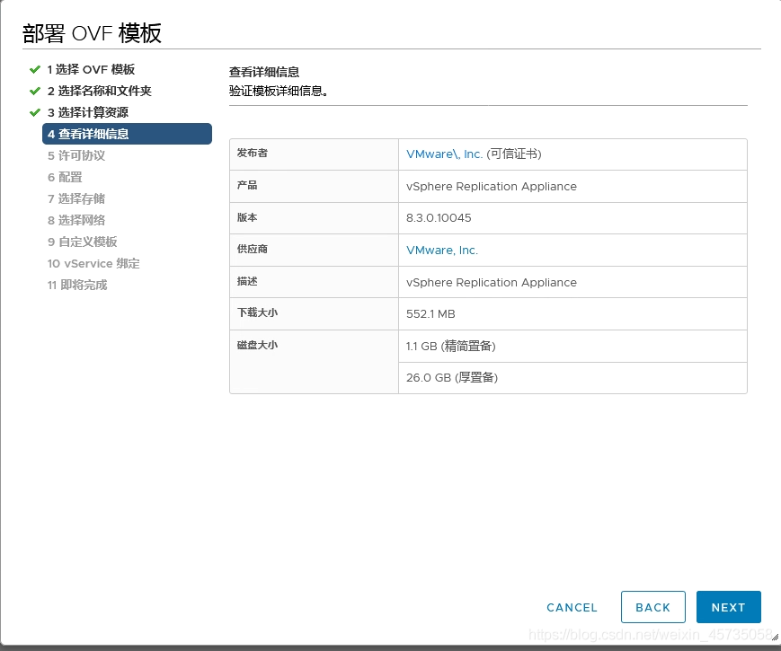This screenshot has height=651, width=781.
Task: Click the 产品 row label
Action: point(247,185)
